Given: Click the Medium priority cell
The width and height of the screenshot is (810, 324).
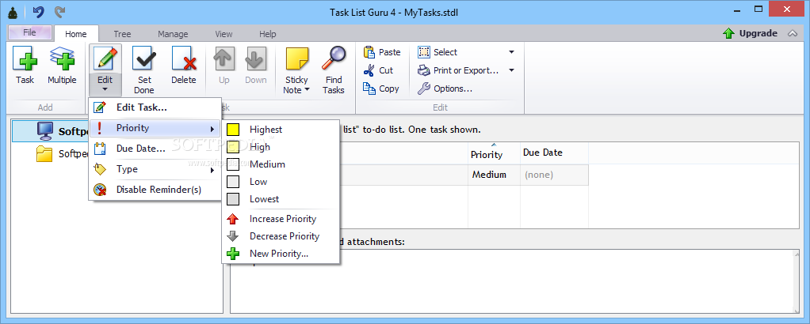Looking at the screenshot, I should click(494, 175).
